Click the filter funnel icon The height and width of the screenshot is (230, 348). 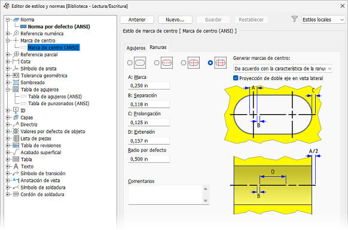[294, 19]
